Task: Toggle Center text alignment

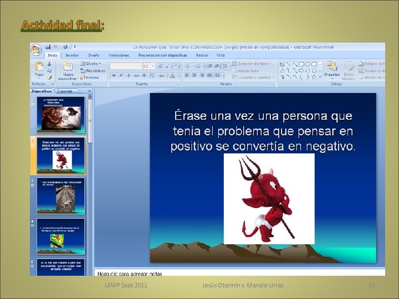Action: (195, 75)
